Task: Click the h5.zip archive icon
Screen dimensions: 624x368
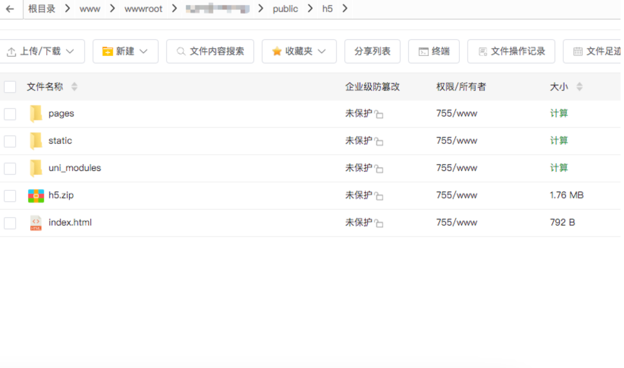Action: (36, 196)
